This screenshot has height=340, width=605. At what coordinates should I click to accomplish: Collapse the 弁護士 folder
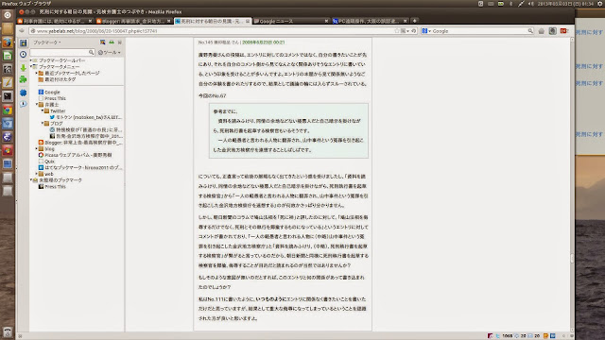pyautogui.click(x=37, y=105)
